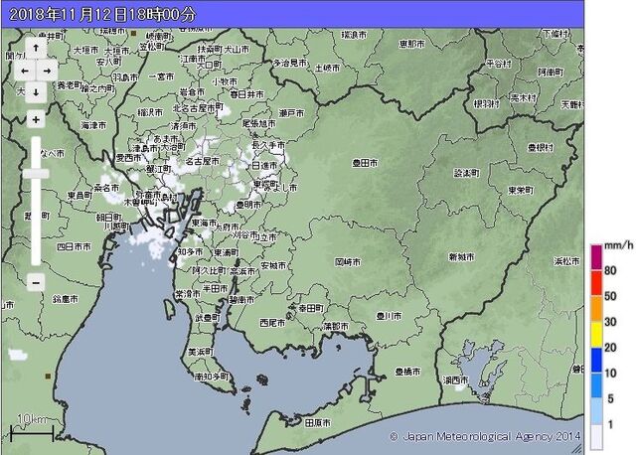The height and width of the screenshot is (455, 636).
Task: Click the 田原市 map label
Action: 318,423
